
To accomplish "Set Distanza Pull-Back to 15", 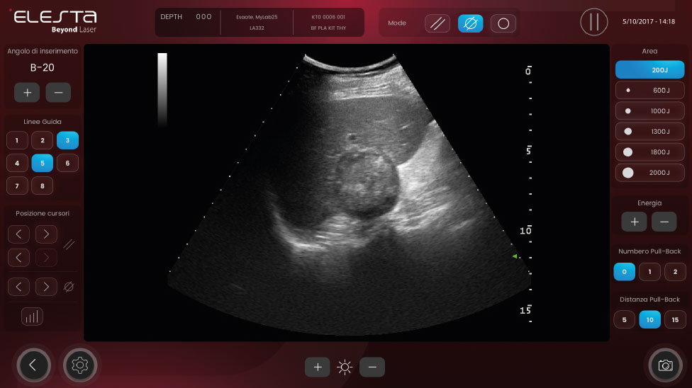I will click(675, 319).
